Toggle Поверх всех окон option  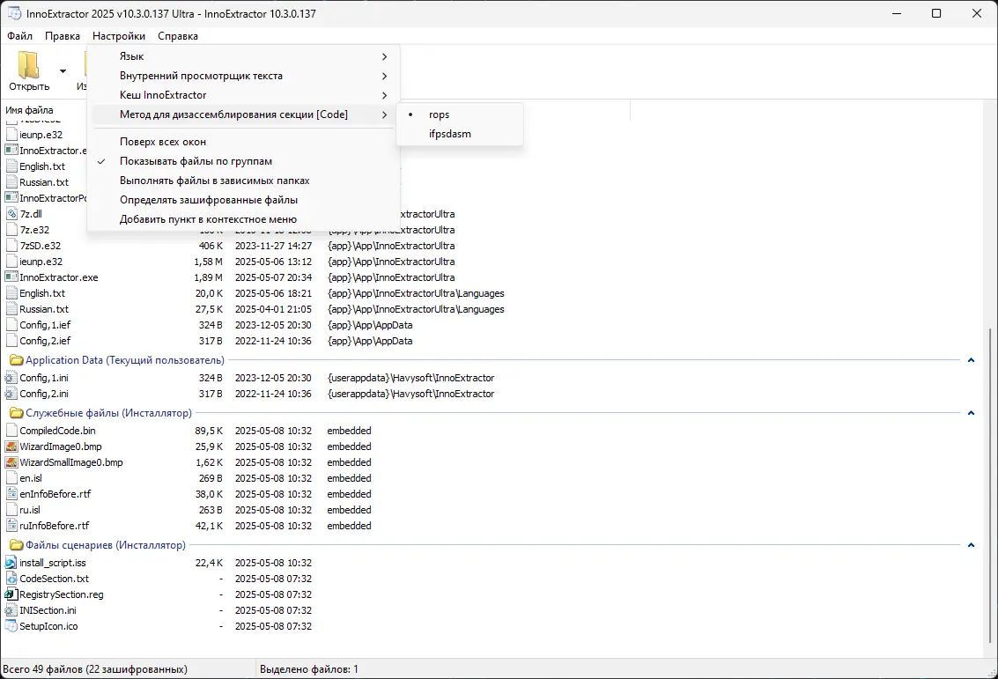point(243,142)
